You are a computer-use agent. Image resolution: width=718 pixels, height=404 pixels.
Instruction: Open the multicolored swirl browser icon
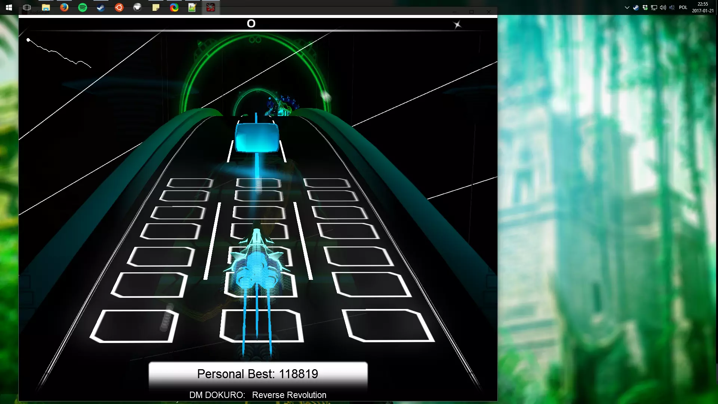174,7
